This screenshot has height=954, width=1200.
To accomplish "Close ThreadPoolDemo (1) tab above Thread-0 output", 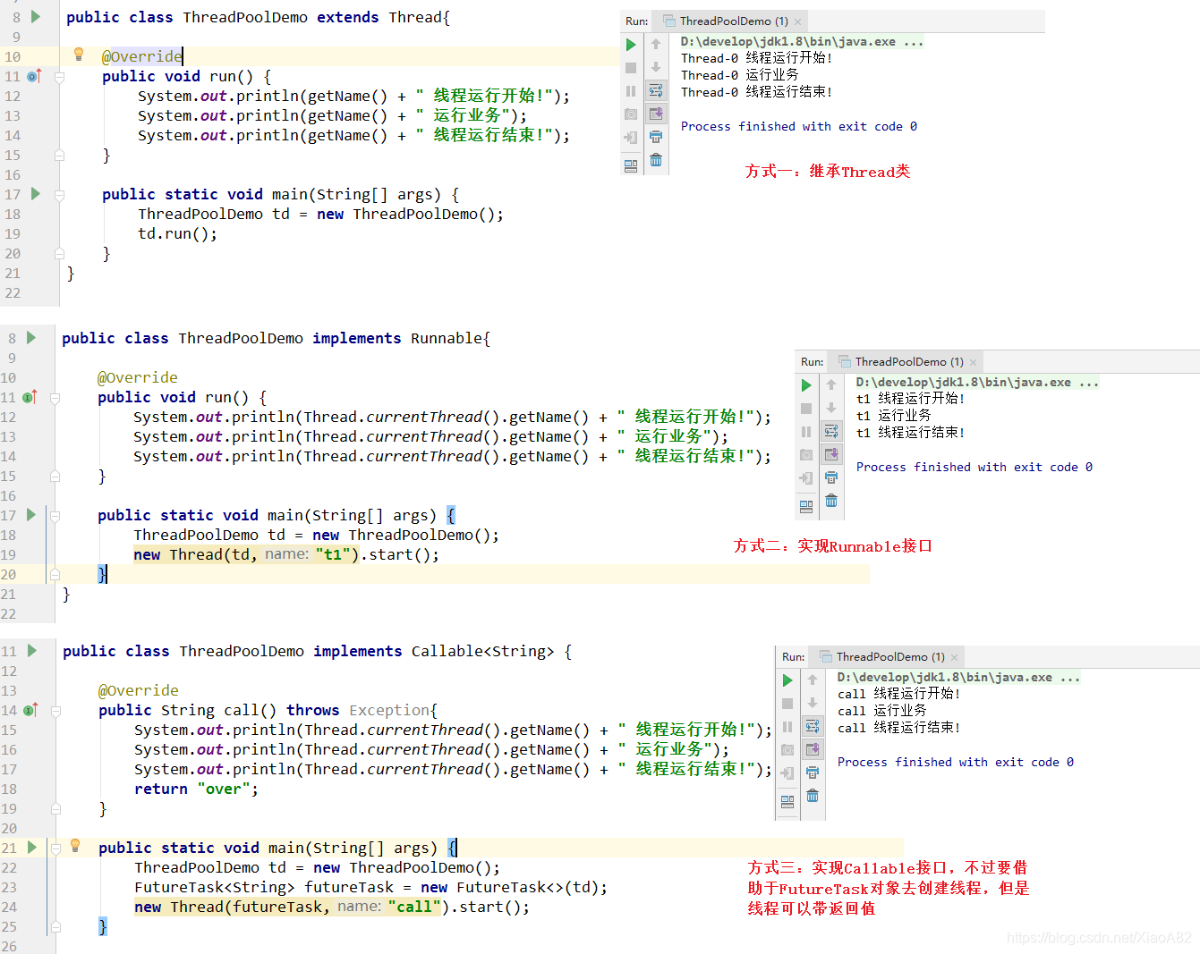I will 798,21.
